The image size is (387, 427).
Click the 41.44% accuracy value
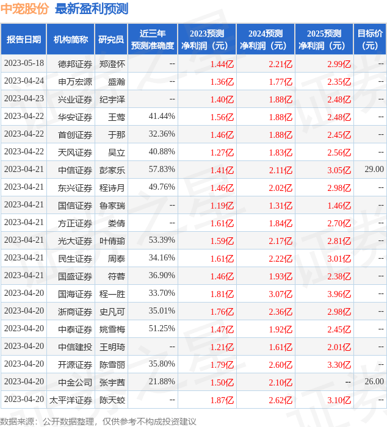[x=162, y=117]
